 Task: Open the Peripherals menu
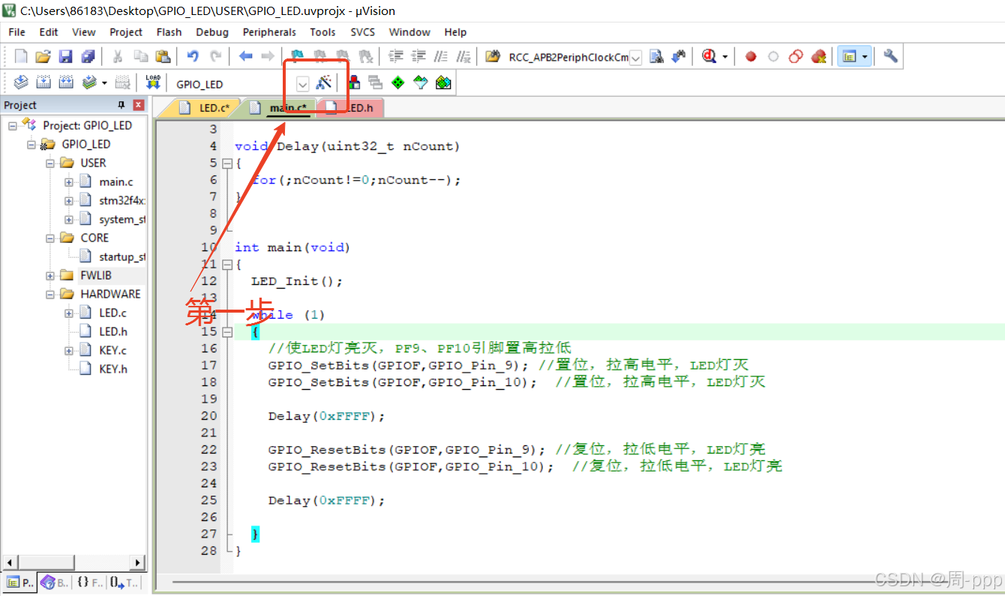(x=269, y=31)
